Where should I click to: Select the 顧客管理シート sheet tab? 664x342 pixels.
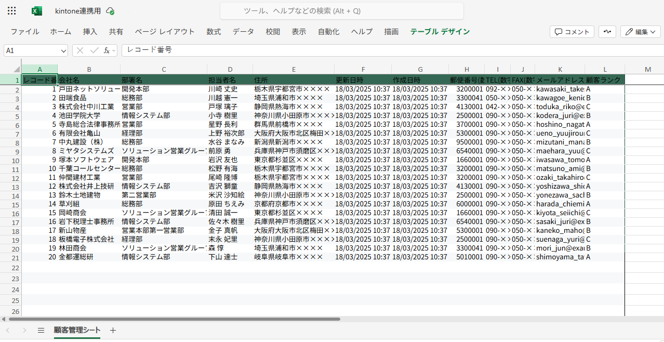(x=77, y=330)
